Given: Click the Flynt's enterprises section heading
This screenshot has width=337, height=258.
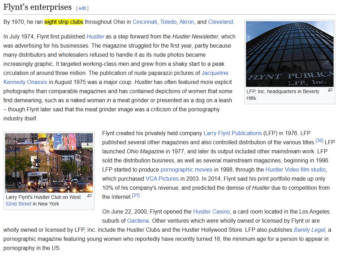Looking at the screenshot, I should point(37,7).
